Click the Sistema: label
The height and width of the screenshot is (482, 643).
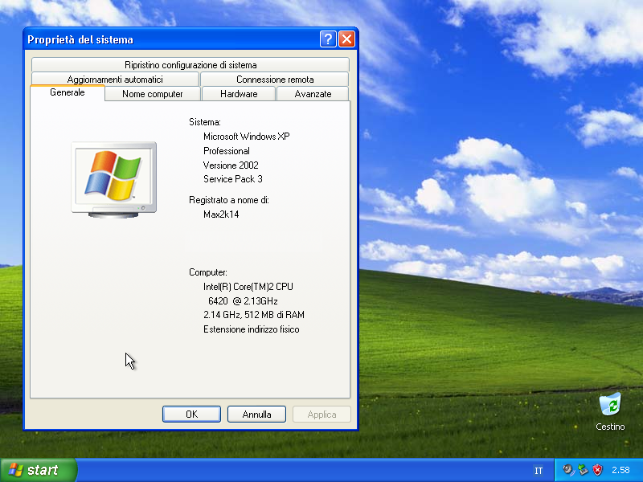pos(205,122)
